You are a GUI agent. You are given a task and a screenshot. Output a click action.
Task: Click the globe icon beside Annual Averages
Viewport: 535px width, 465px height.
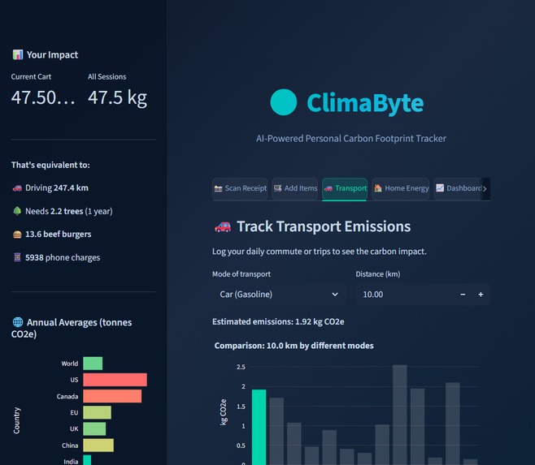(18, 322)
